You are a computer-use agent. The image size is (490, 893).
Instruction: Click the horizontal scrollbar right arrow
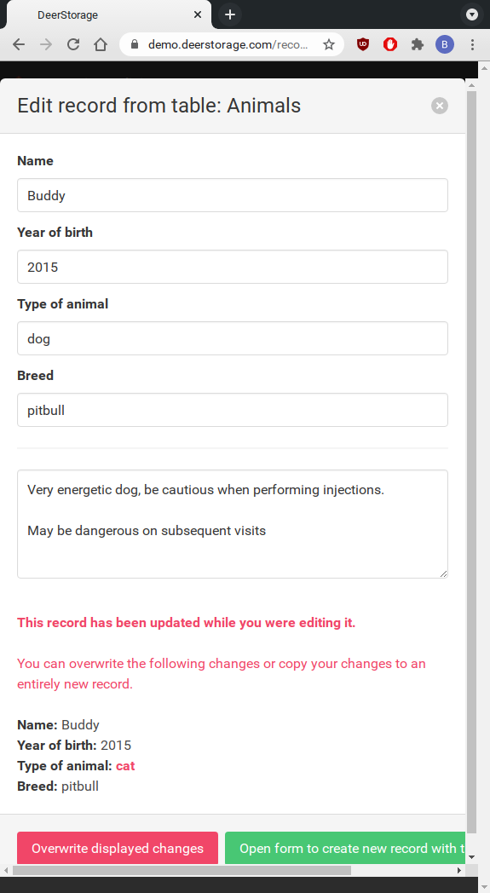(459, 870)
